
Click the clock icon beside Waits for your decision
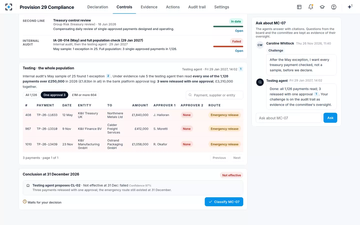25,201
